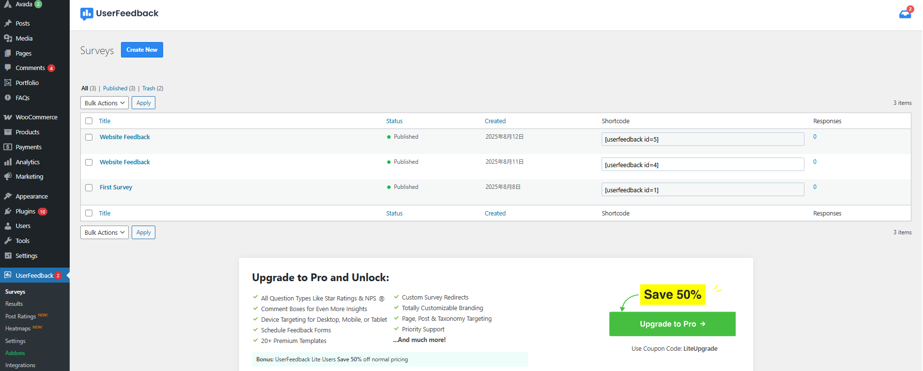Select the first Website Feedback row checkbox
The image size is (923, 371).
(x=89, y=137)
